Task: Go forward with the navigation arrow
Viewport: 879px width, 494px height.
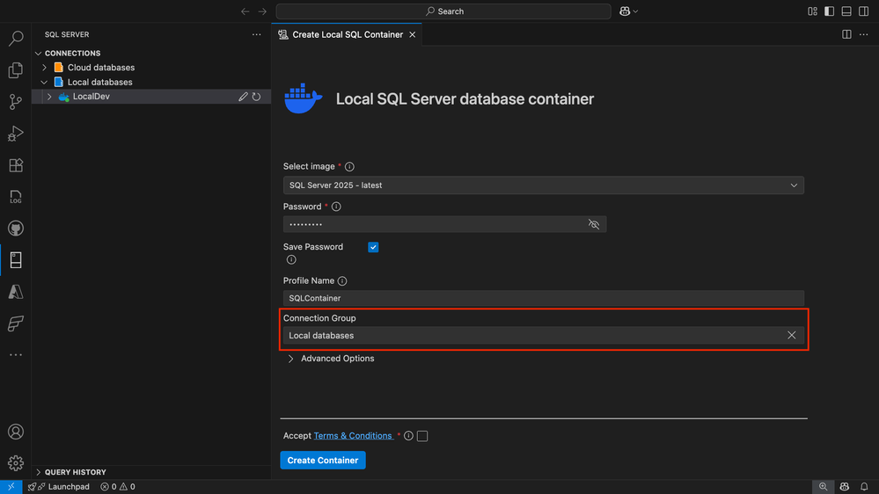Action: (262, 11)
